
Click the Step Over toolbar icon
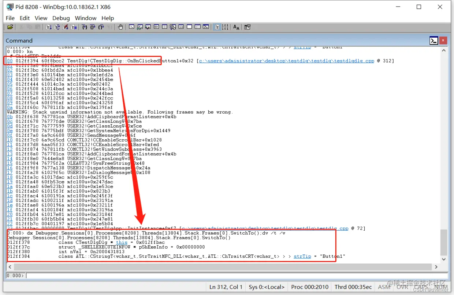[x=93, y=27]
